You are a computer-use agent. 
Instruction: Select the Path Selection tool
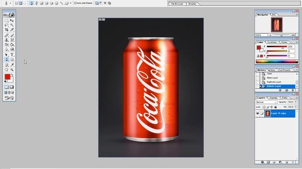(x=7, y=55)
